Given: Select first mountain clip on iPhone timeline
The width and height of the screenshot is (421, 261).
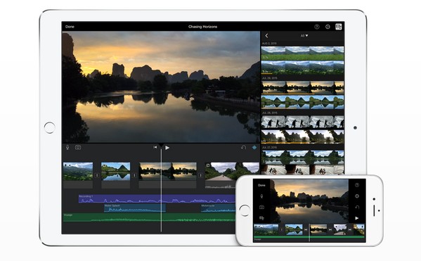Looking at the screenshot, I should [266, 229].
